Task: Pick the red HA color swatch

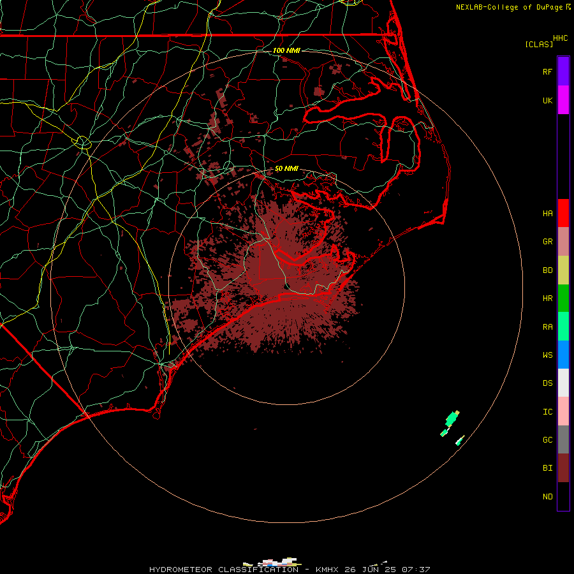Action: tap(563, 213)
